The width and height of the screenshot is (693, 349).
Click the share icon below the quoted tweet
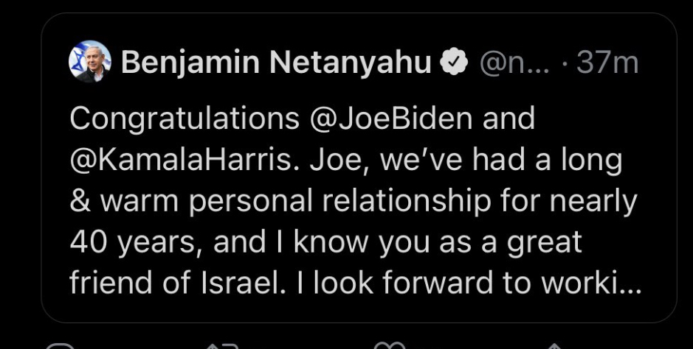click(554, 345)
